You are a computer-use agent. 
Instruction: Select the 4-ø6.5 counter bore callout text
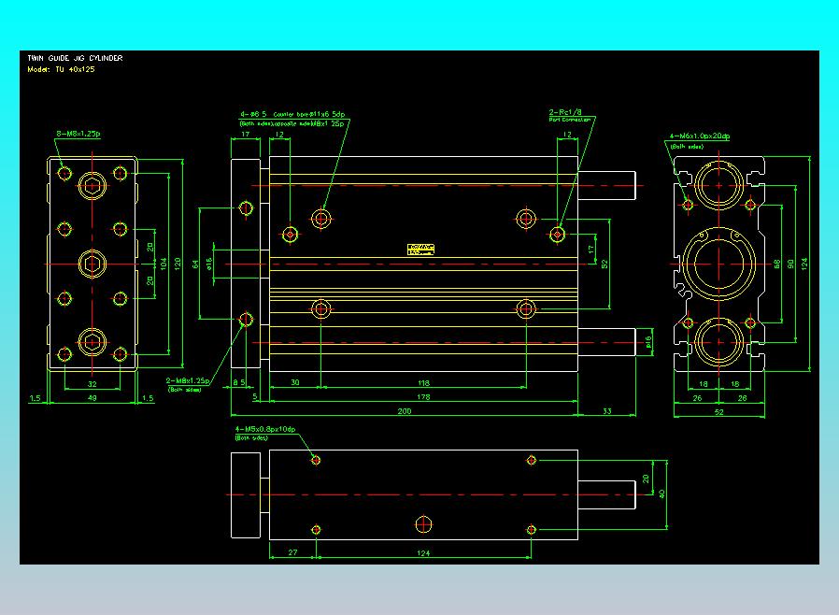pos(292,114)
